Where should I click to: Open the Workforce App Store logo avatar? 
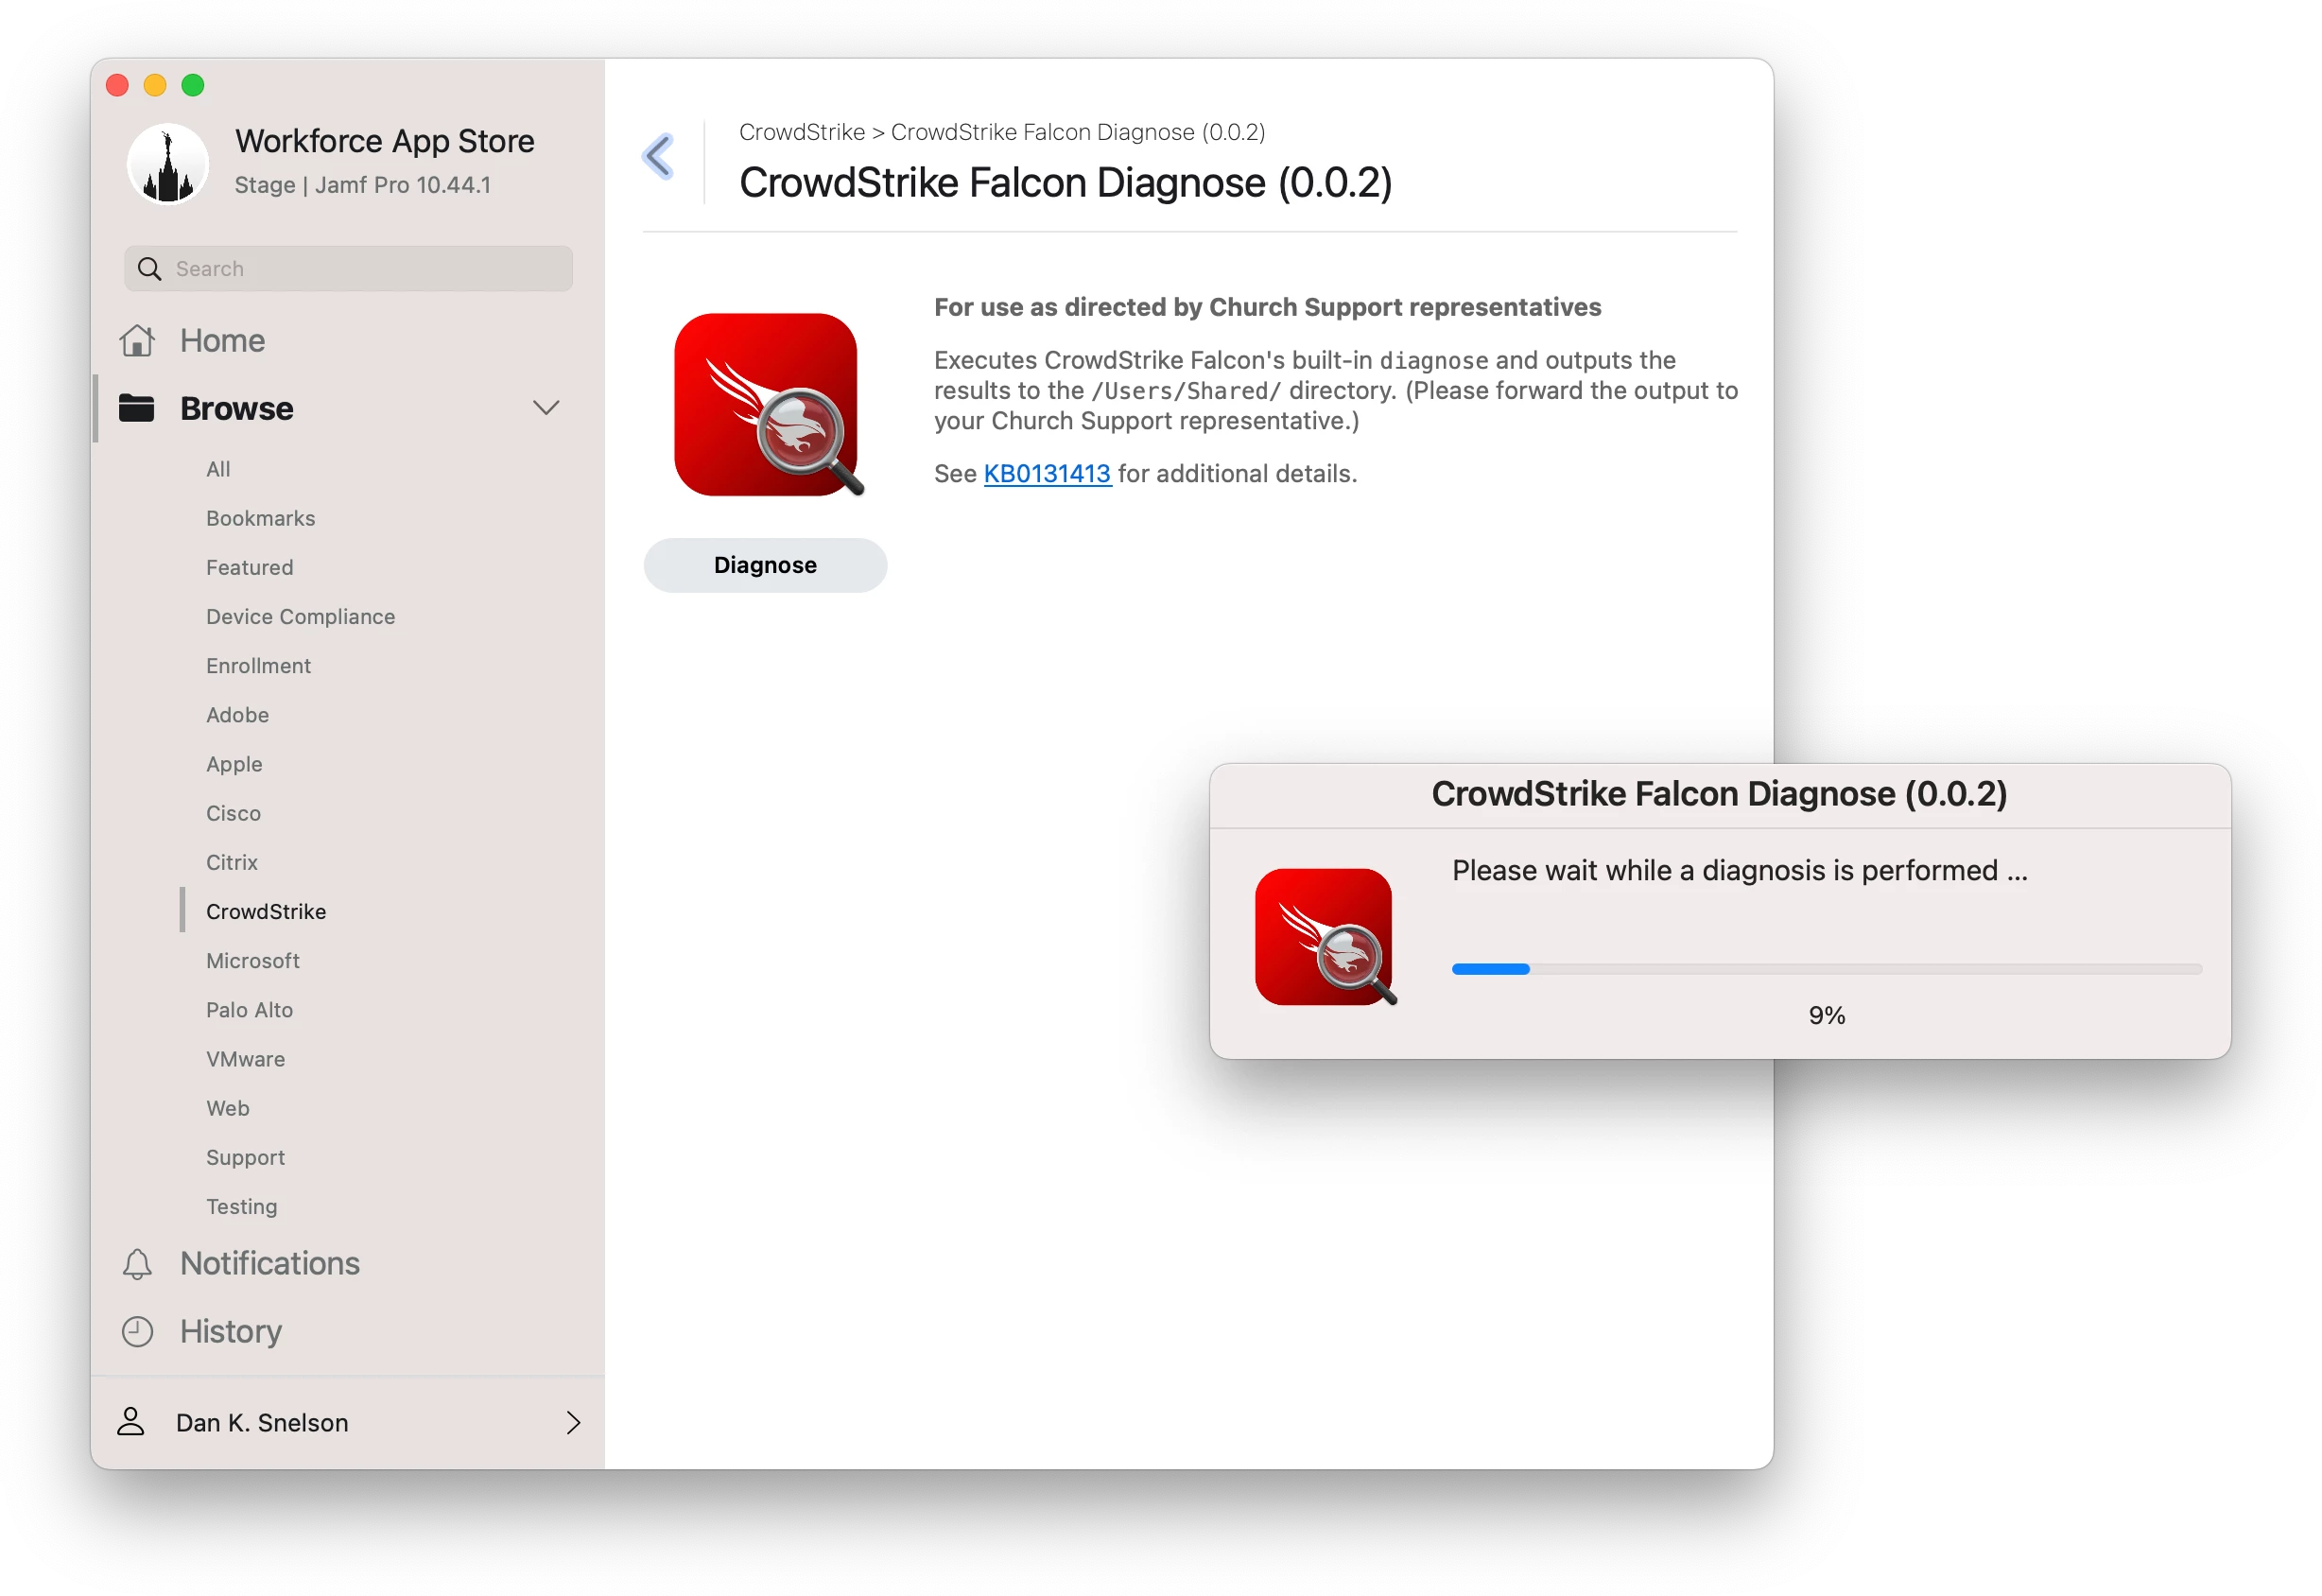[x=168, y=163]
